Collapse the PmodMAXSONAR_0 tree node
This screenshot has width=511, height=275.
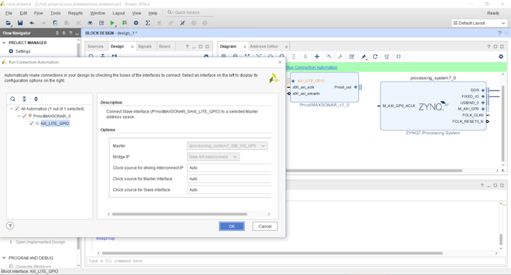pyautogui.click(x=19, y=116)
